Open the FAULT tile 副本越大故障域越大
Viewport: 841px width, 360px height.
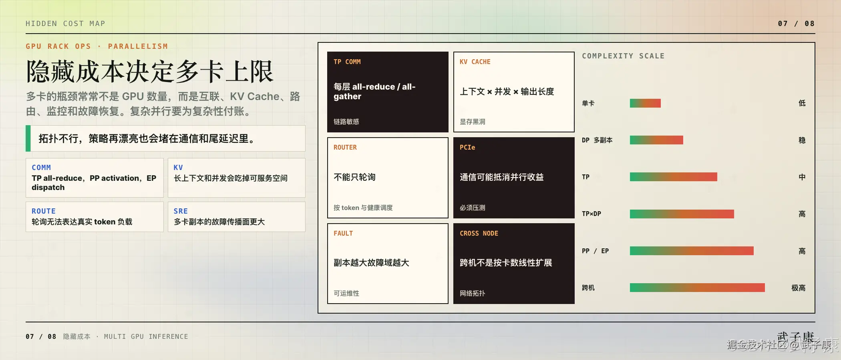point(388,264)
